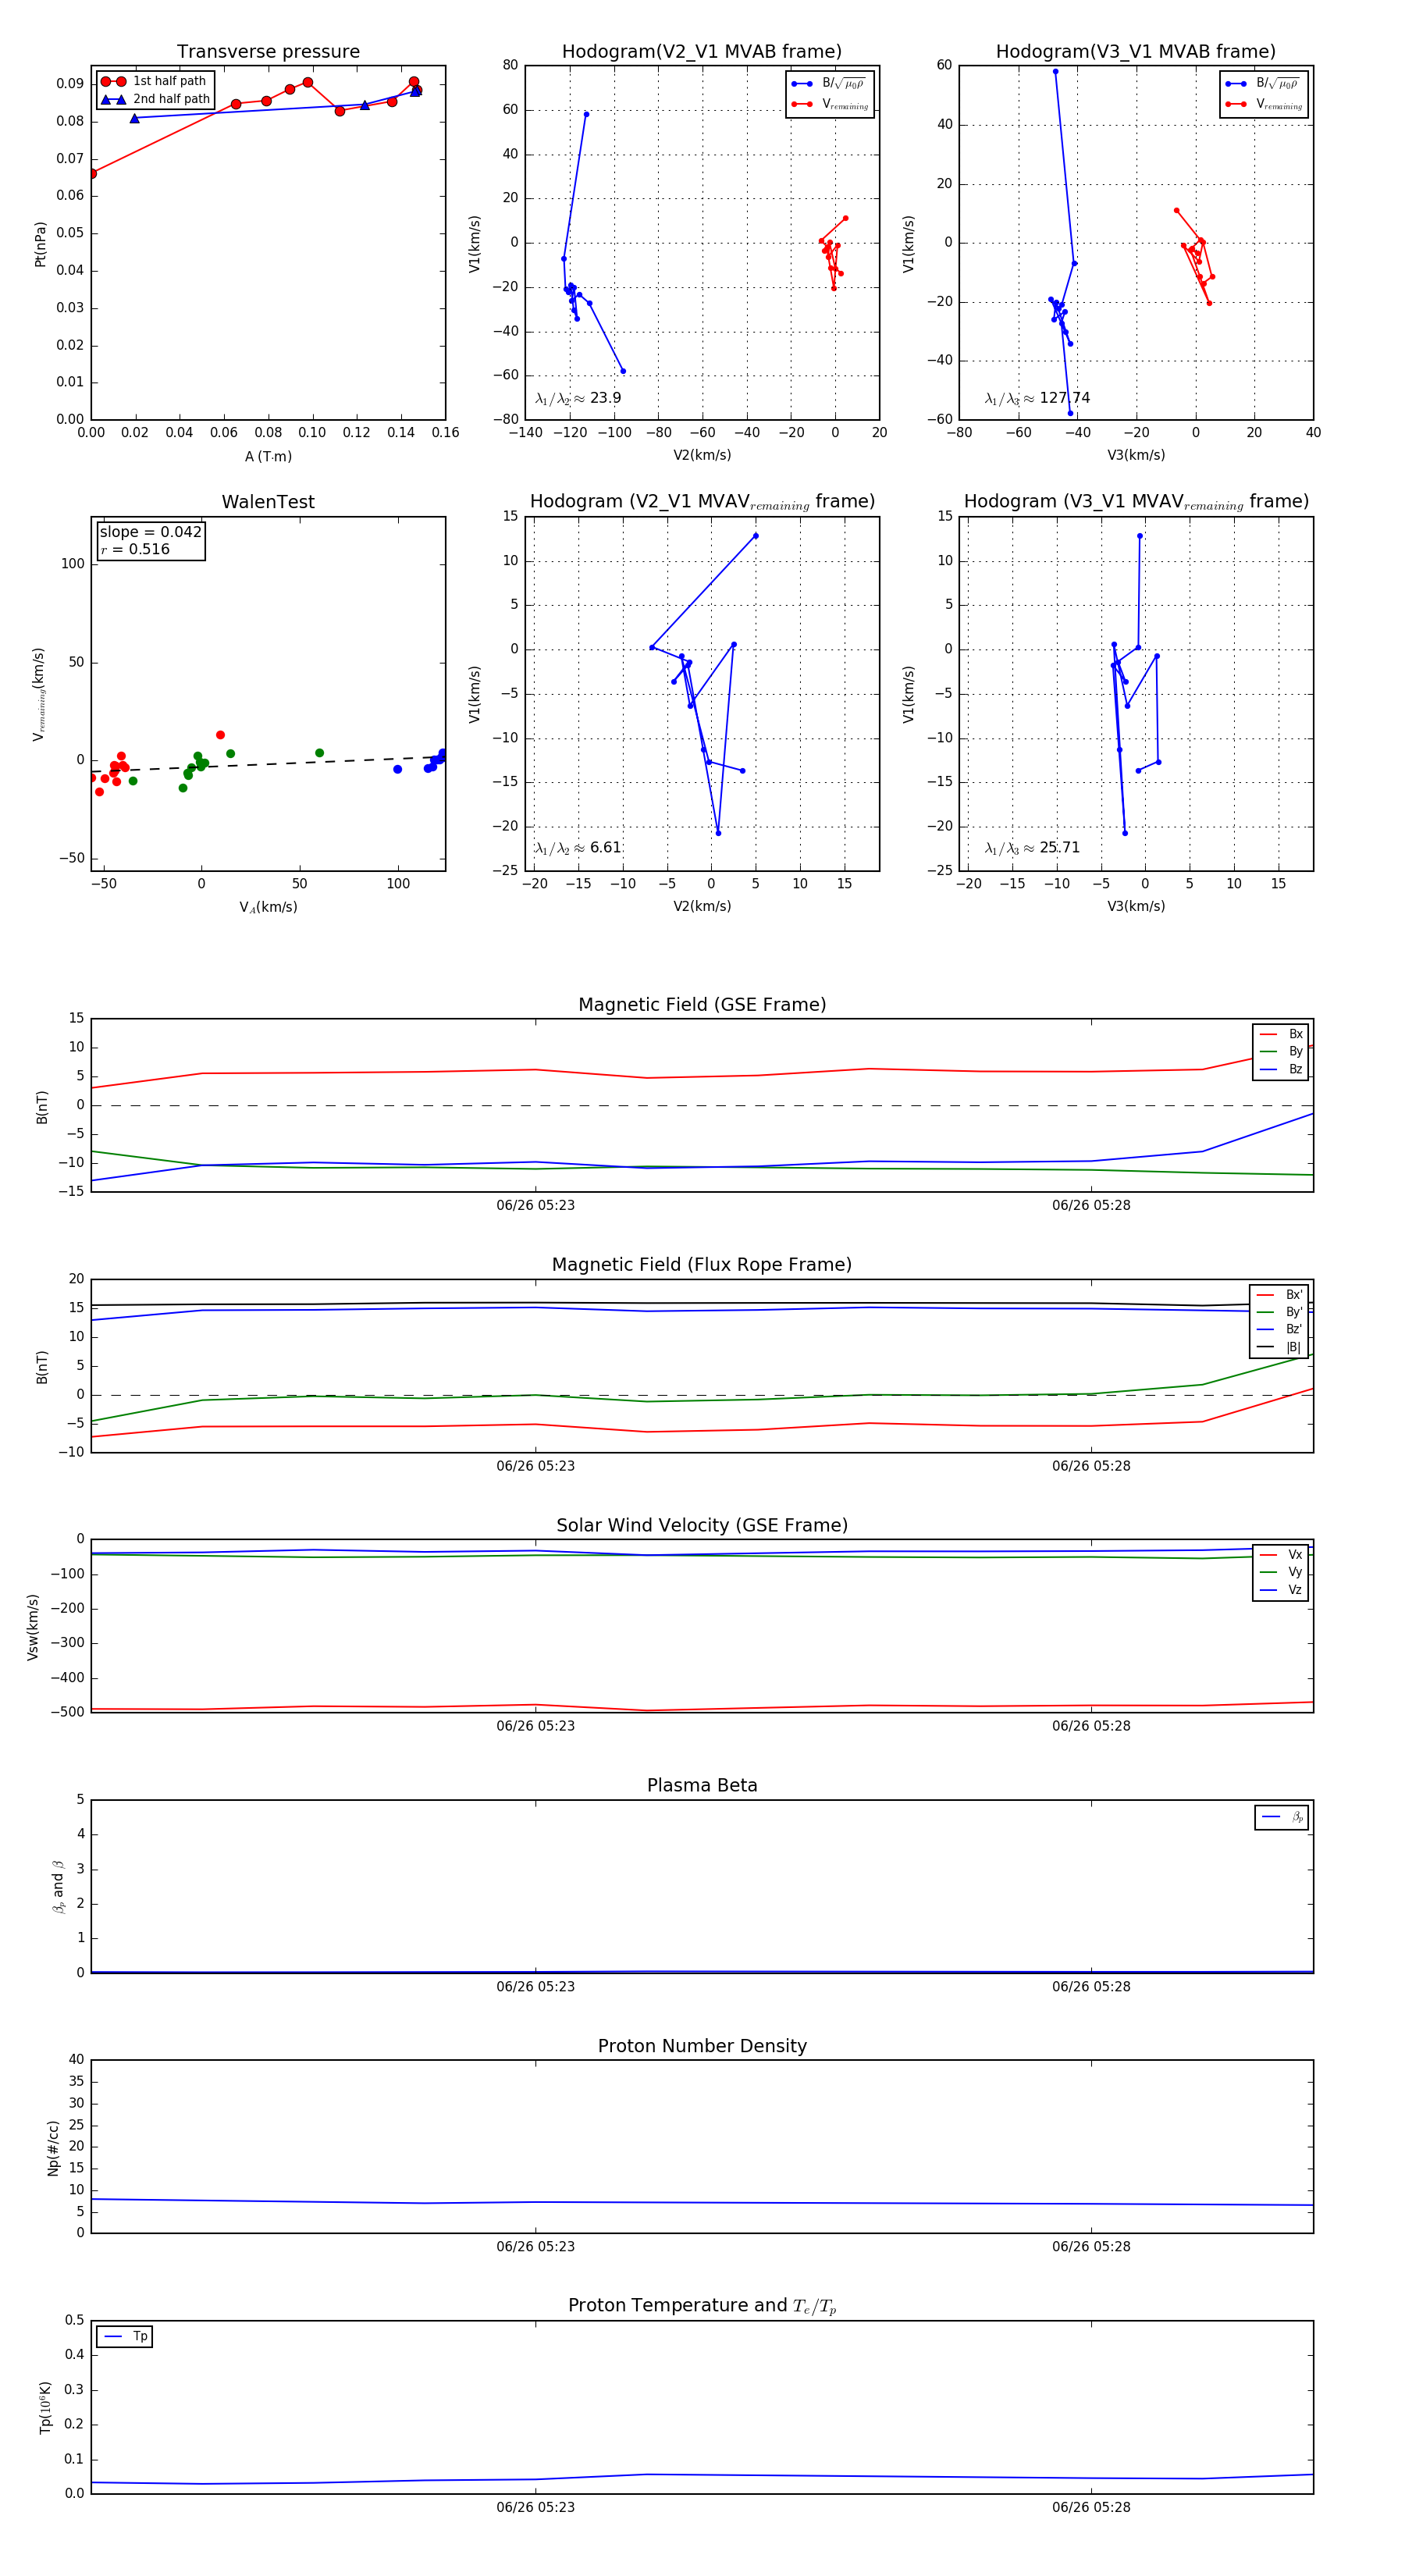The height and width of the screenshot is (2576, 1405).
Task: Click 'Vy' in the solar wind legend
Action: [1281, 1573]
